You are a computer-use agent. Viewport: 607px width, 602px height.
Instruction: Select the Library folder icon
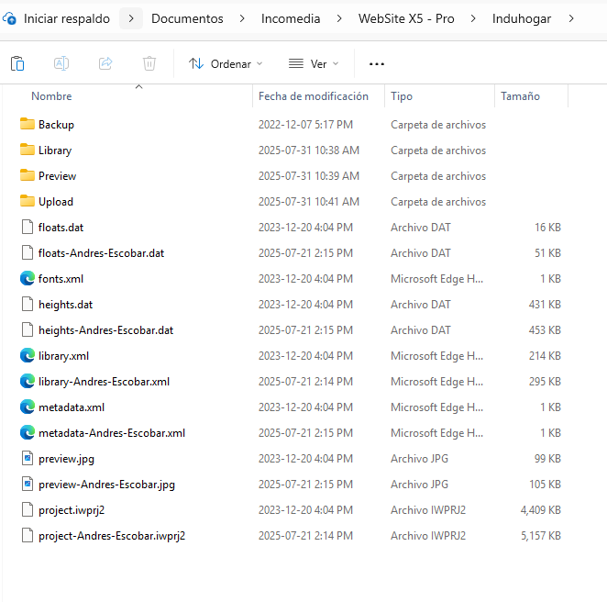click(x=28, y=150)
